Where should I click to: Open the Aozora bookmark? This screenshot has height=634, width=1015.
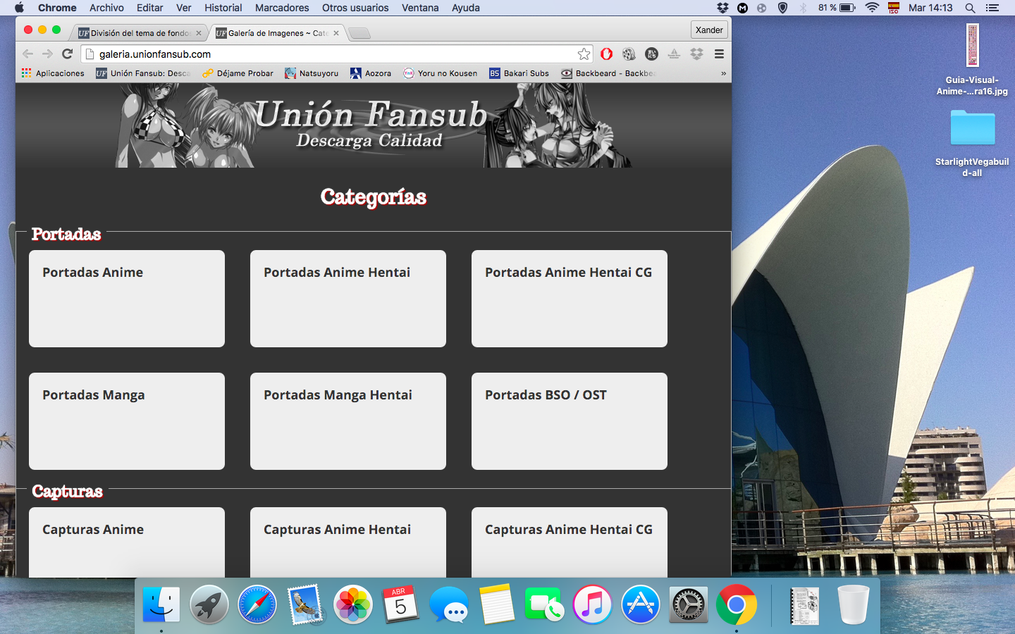pos(371,73)
